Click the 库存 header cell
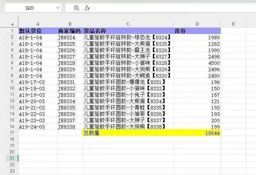 pos(197,31)
